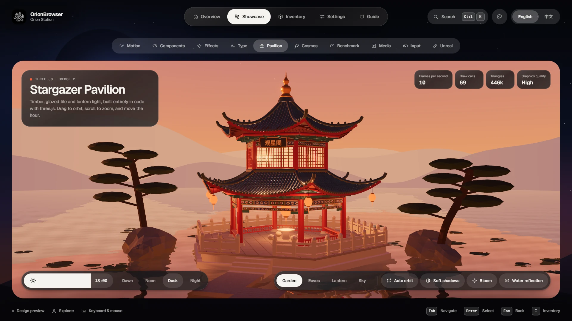
Task: Toggle the Bloom effect
Action: (x=482, y=281)
